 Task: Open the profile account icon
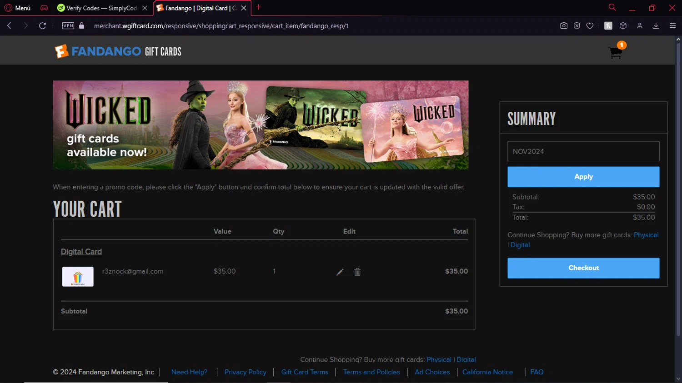(x=640, y=26)
